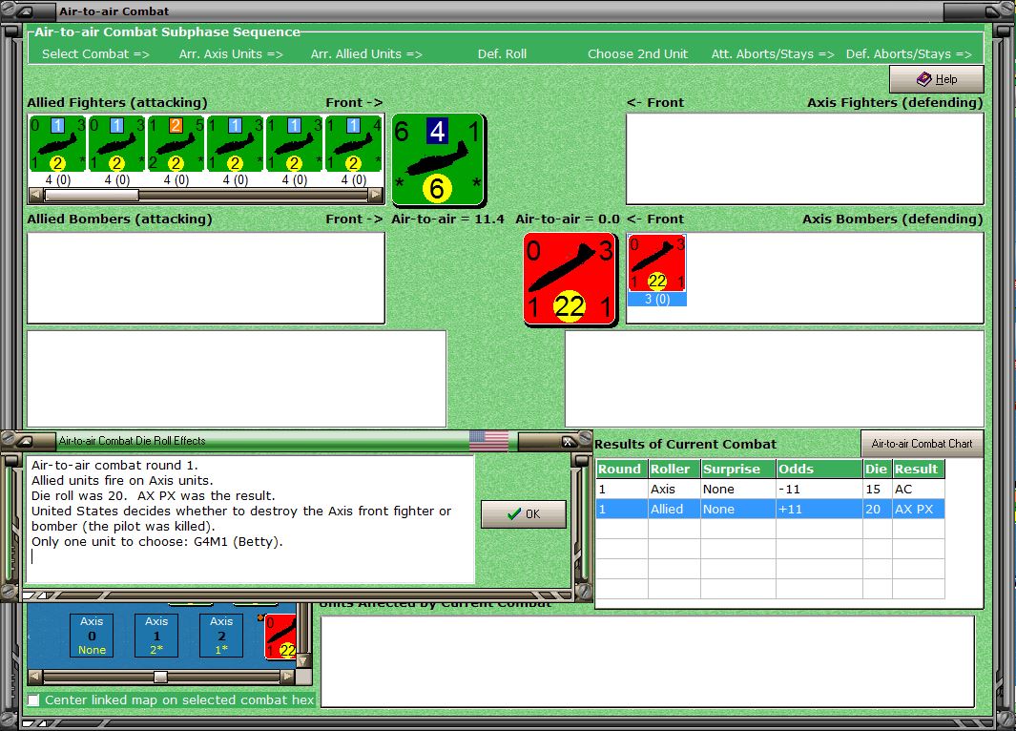The height and width of the screenshot is (731, 1016).
Task: Click die value 15 cell
Action: click(878, 490)
